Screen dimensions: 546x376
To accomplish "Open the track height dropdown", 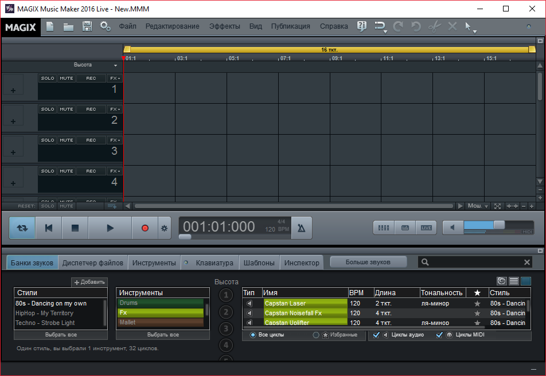I will 115,65.
